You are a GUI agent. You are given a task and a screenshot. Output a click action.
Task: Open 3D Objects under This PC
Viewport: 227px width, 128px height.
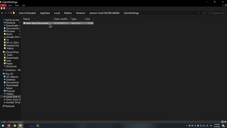click(12, 77)
